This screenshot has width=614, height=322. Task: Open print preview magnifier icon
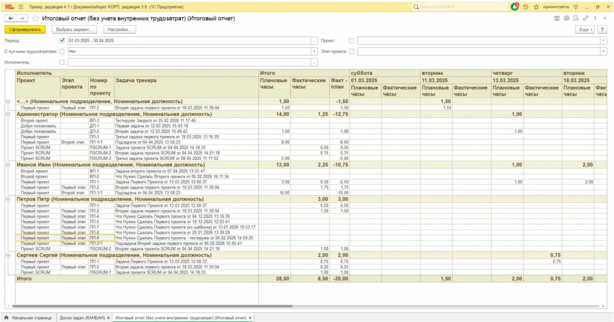pyautogui.click(x=576, y=19)
